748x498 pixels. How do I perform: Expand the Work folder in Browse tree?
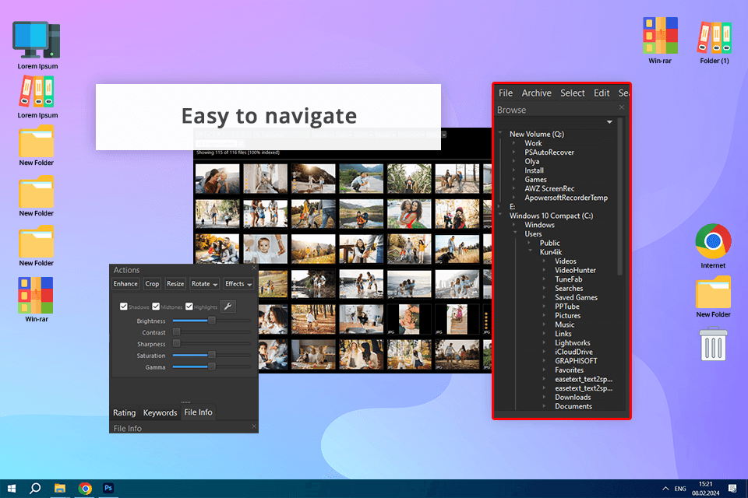coord(514,143)
